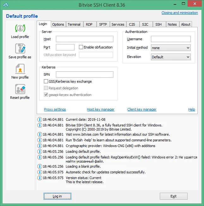Image resolution: width=204 pixels, height=206 pixels.
Task: Click info icon beside 'Version status: Current' entry
Action: [x=39, y=178]
